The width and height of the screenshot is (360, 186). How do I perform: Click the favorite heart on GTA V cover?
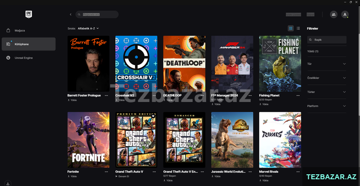(153, 116)
